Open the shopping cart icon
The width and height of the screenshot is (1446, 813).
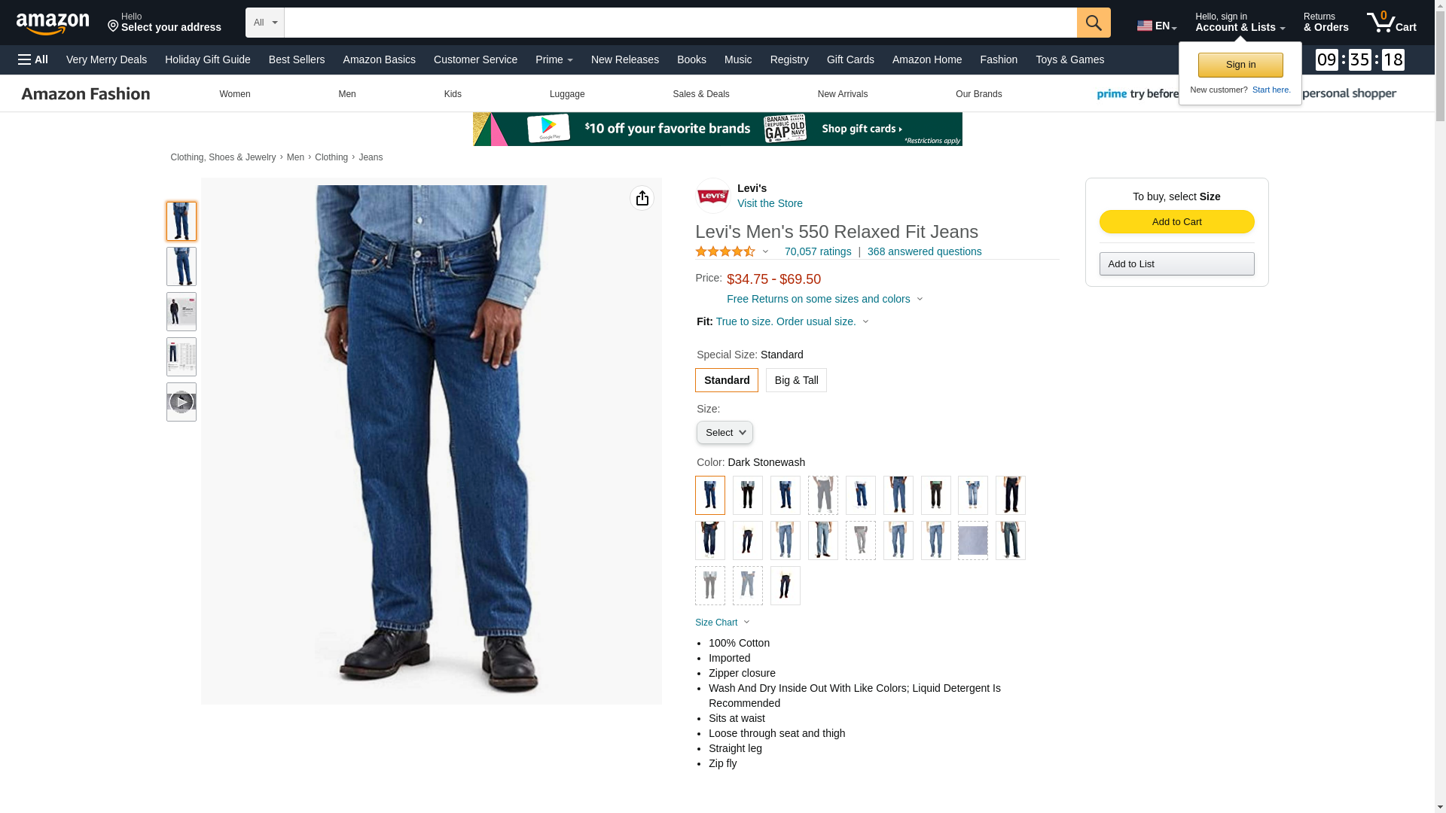pos(1391,23)
